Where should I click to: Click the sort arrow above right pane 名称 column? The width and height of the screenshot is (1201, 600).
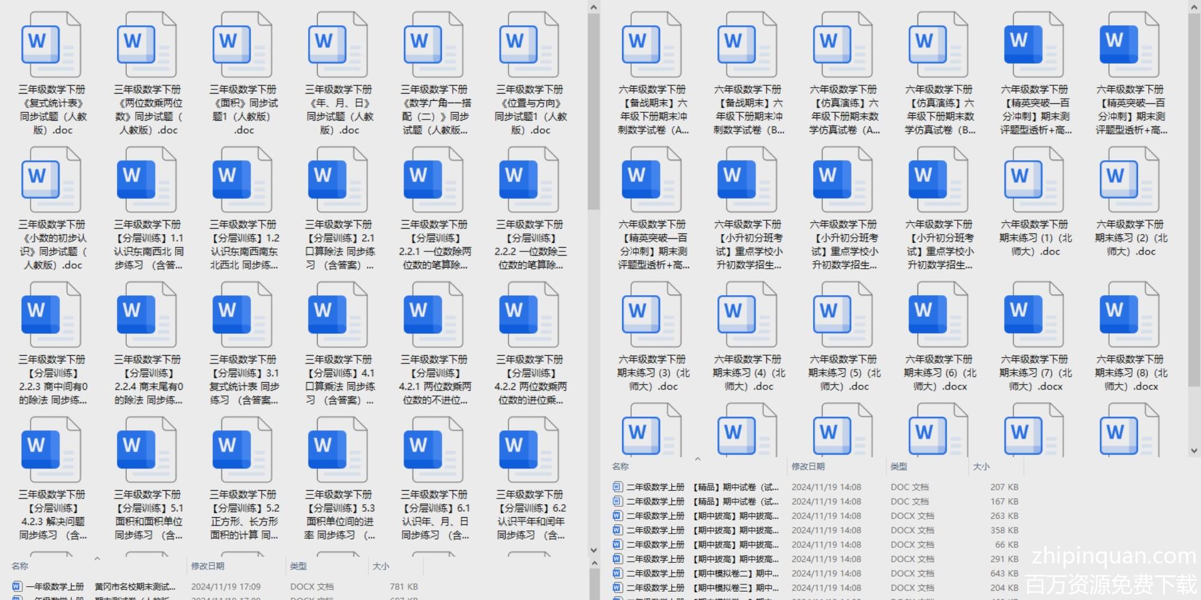pos(698,459)
